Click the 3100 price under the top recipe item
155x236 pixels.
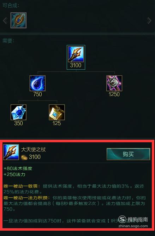76,65
